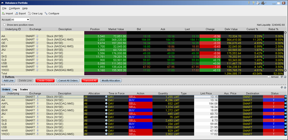Open the File menu
288x140 pixels.
[4, 8]
